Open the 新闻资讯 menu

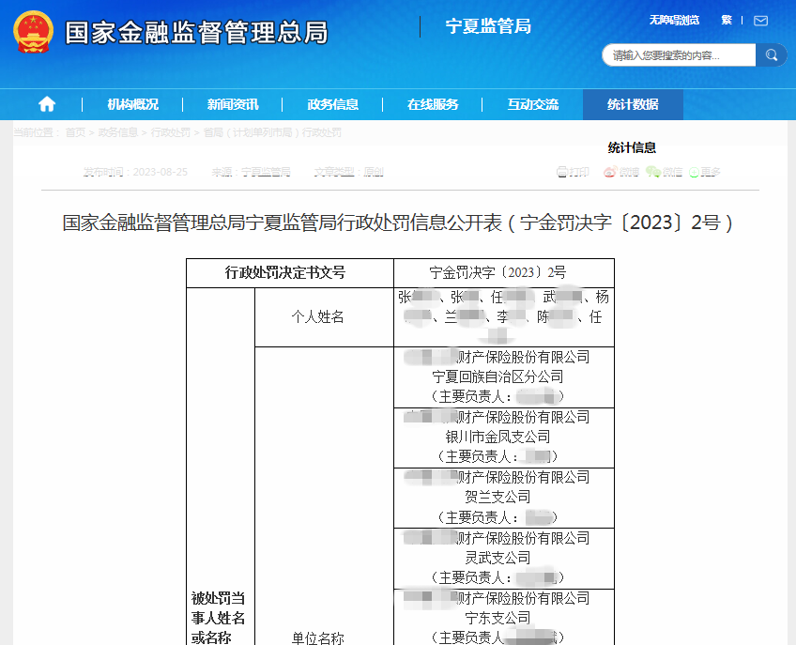[233, 104]
